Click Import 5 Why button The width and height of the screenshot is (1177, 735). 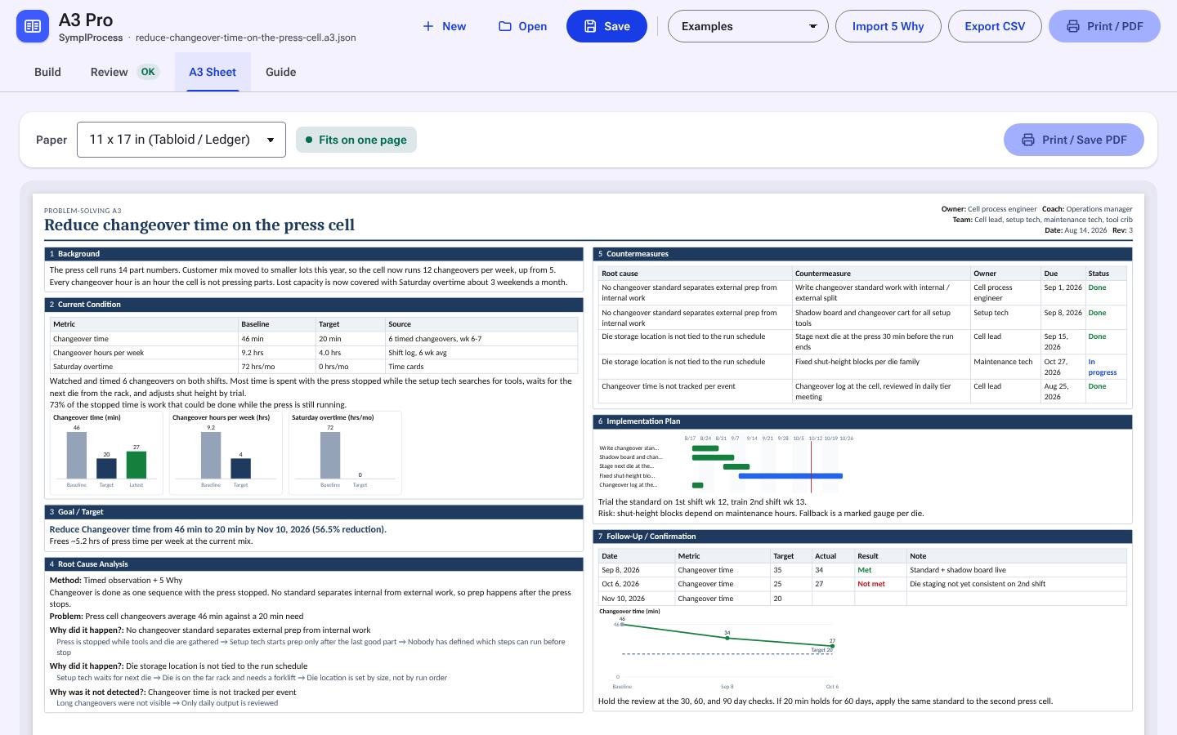(x=888, y=26)
